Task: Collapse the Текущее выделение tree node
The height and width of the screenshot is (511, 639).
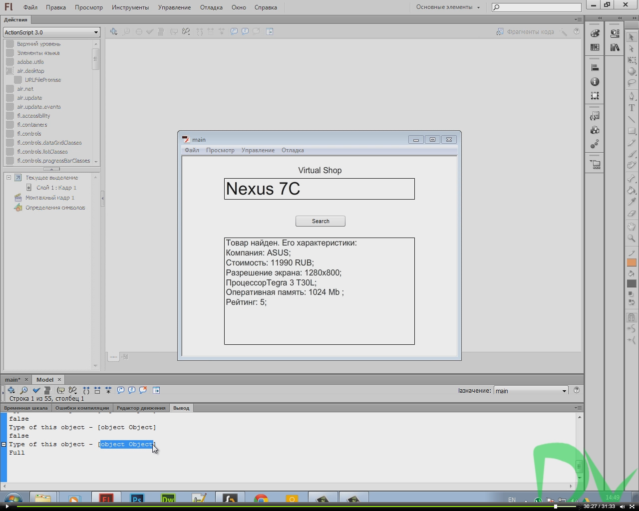Action: pyautogui.click(x=8, y=178)
